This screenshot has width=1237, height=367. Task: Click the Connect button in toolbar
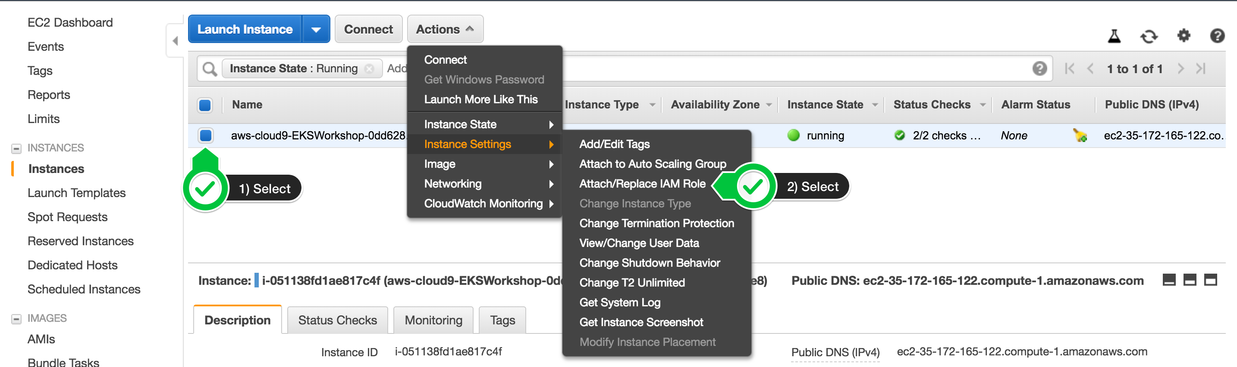[368, 30]
